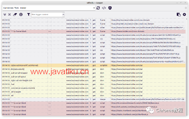Screen dimensions: 189x119
Task: Select the '.l-ad' filter entry
Action: point(13,84)
